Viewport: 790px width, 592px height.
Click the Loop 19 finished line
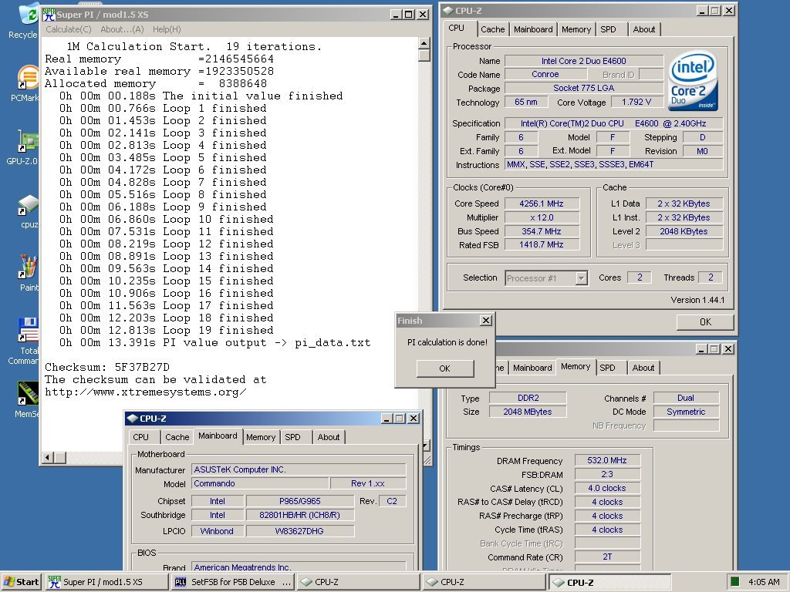pos(167,330)
